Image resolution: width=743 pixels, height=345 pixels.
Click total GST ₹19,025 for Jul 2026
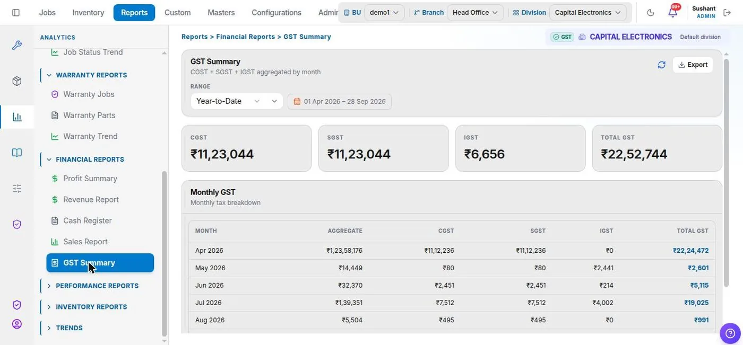coord(696,303)
